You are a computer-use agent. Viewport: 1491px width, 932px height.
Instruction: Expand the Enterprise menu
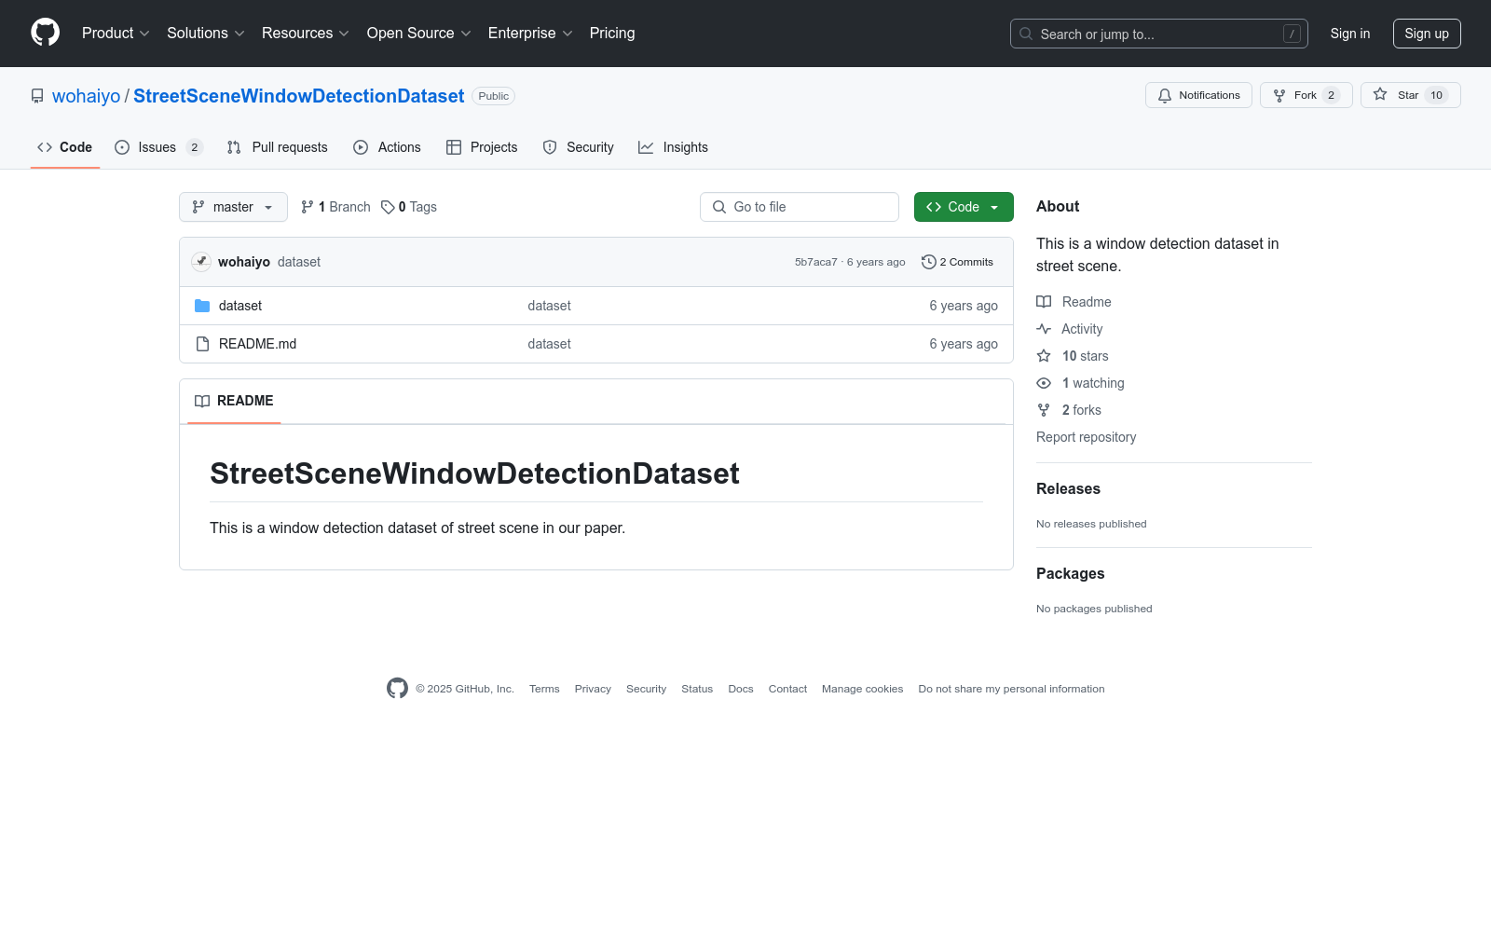click(x=530, y=34)
